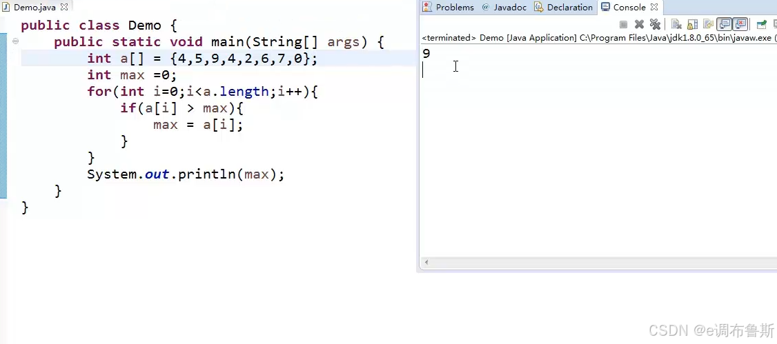The width and height of the screenshot is (777, 344).
Task: Click the 'max = a[i];' assignment line
Action: (198, 125)
